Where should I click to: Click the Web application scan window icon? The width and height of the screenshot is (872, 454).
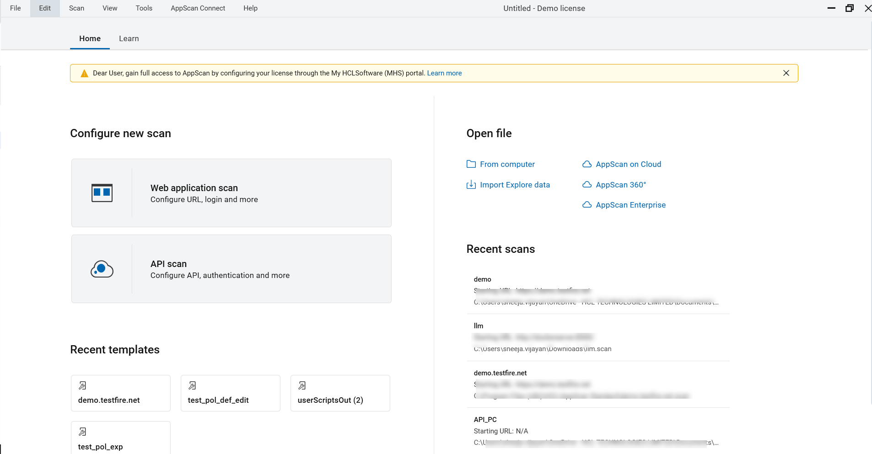click(102, 193)
